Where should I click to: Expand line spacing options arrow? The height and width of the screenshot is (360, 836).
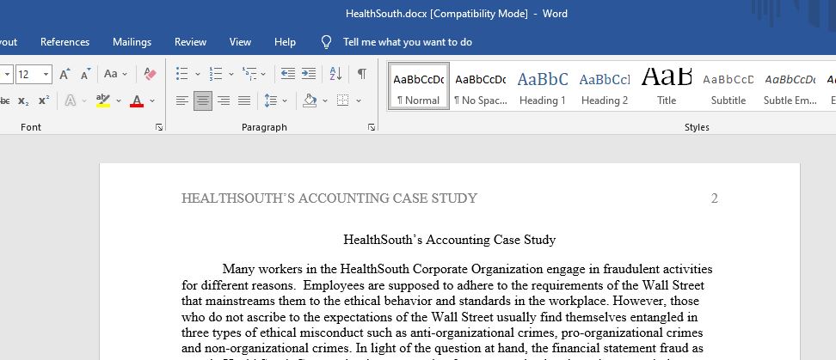tap(285, 101)
